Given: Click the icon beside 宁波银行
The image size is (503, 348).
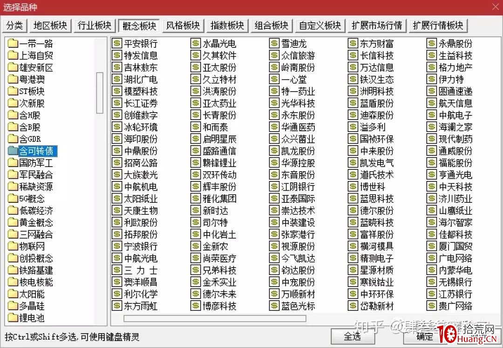Looking at the screenshot, I should (x=117, y=246).
